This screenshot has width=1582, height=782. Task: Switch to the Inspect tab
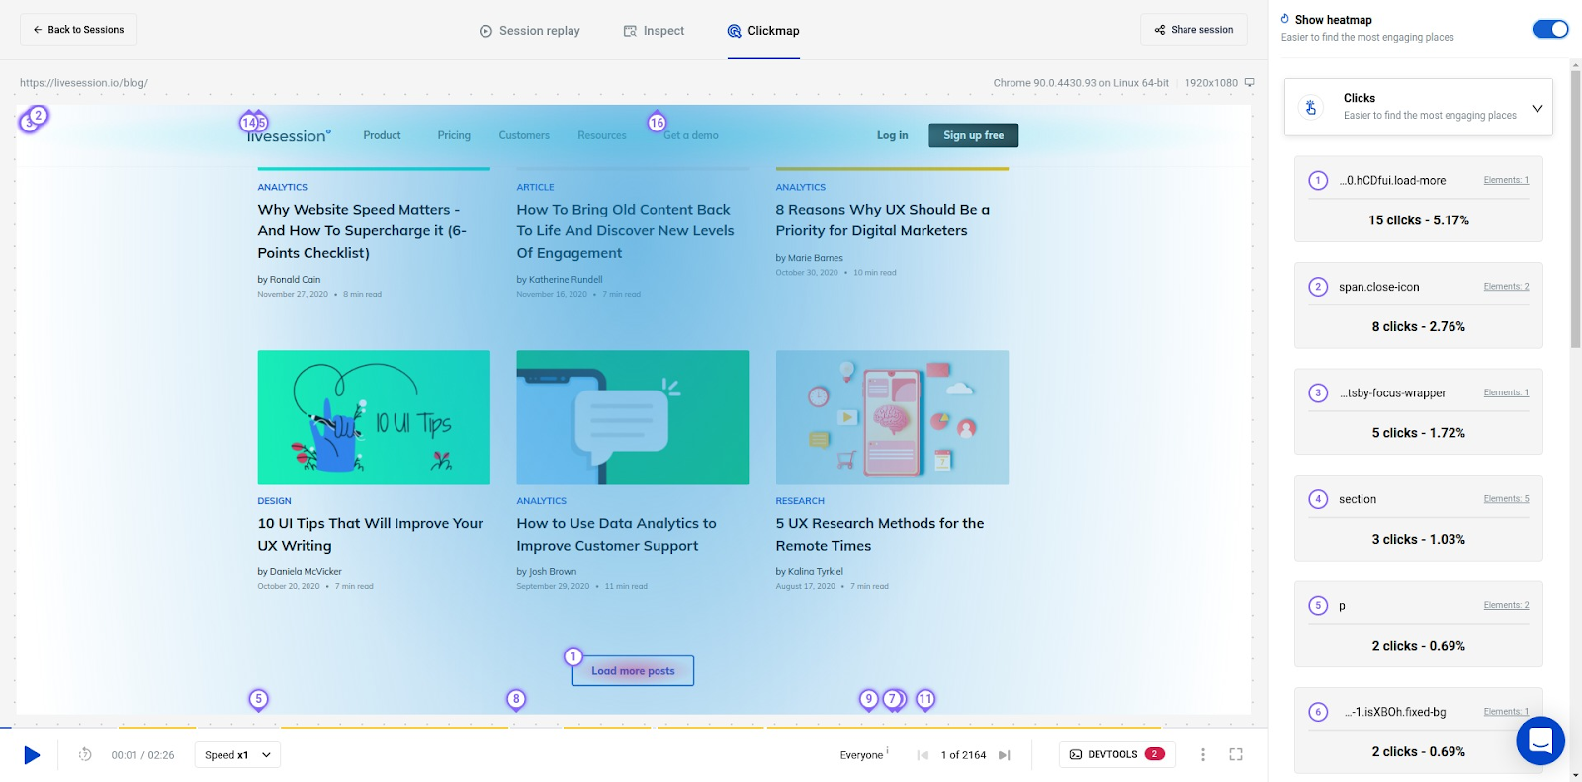[654, 31]
